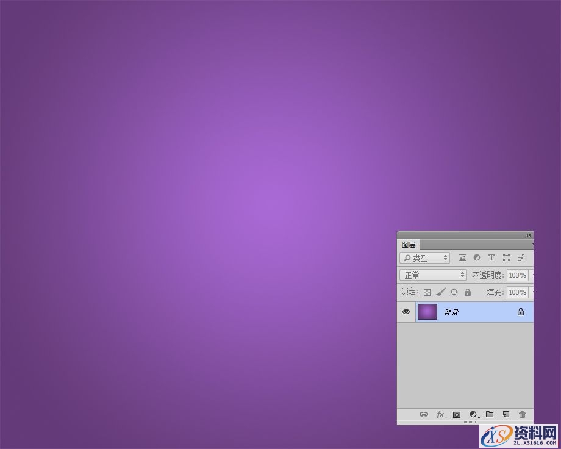This screenshot has width=561, height=449.
Task: Filter layers by type (T) layers
Action: pyautogui.click(x=491, y=258)
